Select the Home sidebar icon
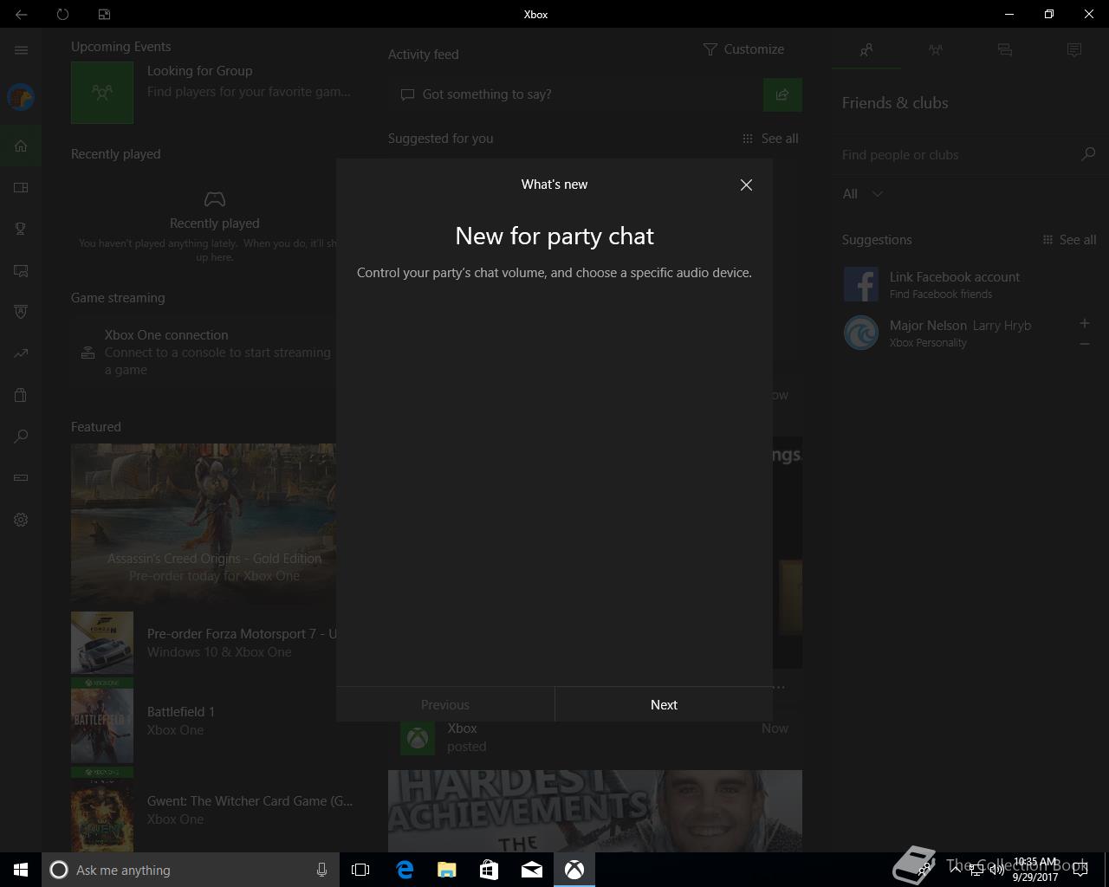This screenshot has width=1109, height=887. [x=21, y=146]
